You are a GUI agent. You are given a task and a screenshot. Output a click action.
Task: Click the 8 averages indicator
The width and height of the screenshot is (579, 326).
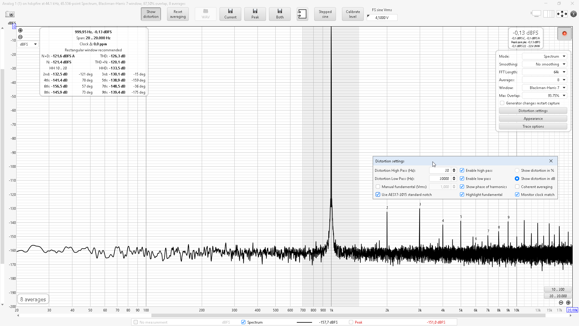click(x=33, y=299)
